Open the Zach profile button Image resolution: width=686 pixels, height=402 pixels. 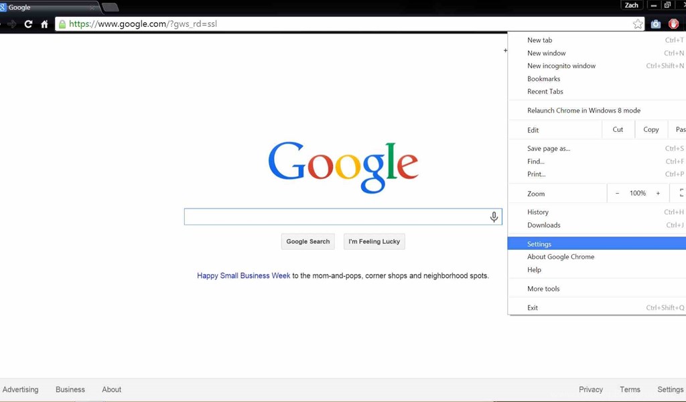pyautogui.click(x=631, y=5)
